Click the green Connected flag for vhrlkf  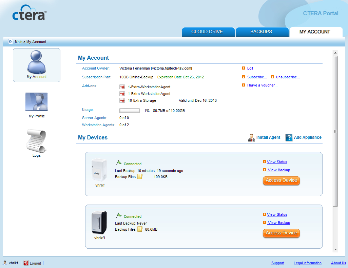[119, 163]
